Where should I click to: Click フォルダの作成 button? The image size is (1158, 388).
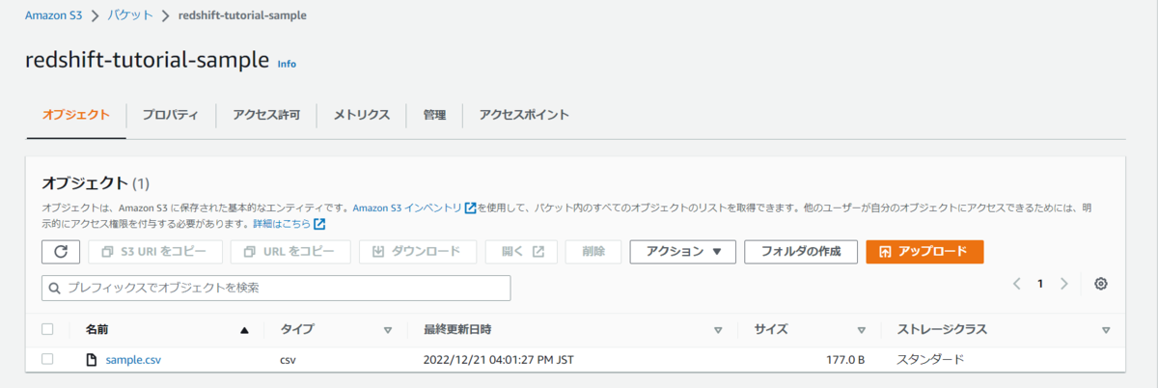pyautogui.click(x=801, y=252)
